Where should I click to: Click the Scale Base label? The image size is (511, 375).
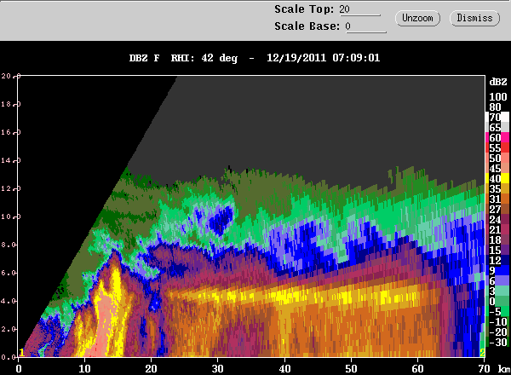[307, 26]
